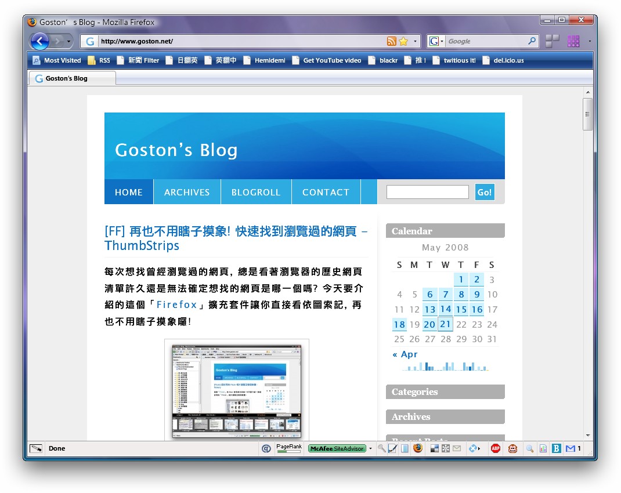
Task: Go to the HOME navigation tab
Action: [129, 192]
